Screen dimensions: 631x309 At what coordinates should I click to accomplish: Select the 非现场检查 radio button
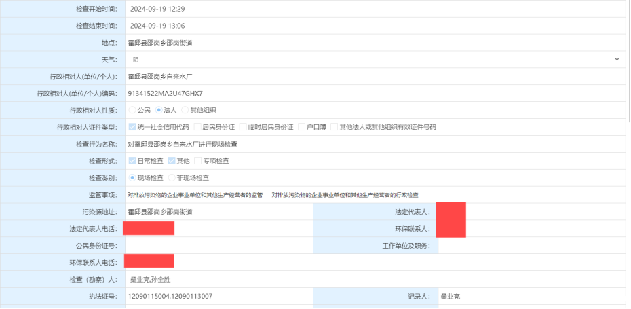click(172, 178)
